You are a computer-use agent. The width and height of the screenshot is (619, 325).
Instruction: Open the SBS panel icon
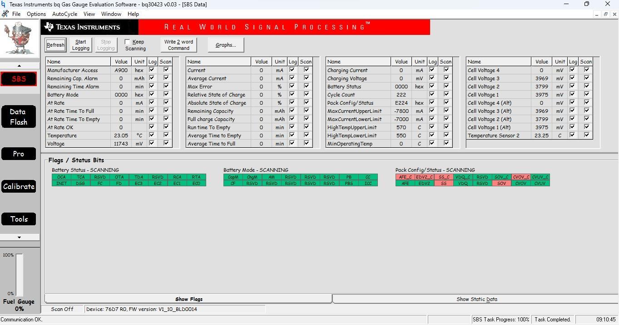[19, 79]
